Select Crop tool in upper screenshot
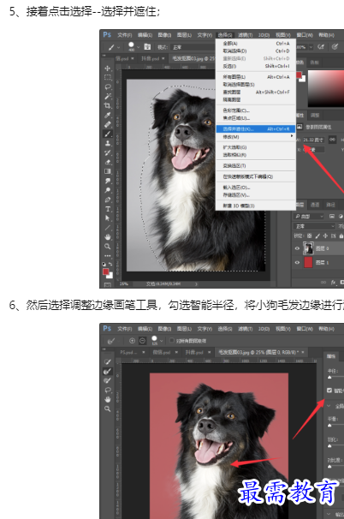The height and width of the screenshot is (519, 344). point(108,105)
